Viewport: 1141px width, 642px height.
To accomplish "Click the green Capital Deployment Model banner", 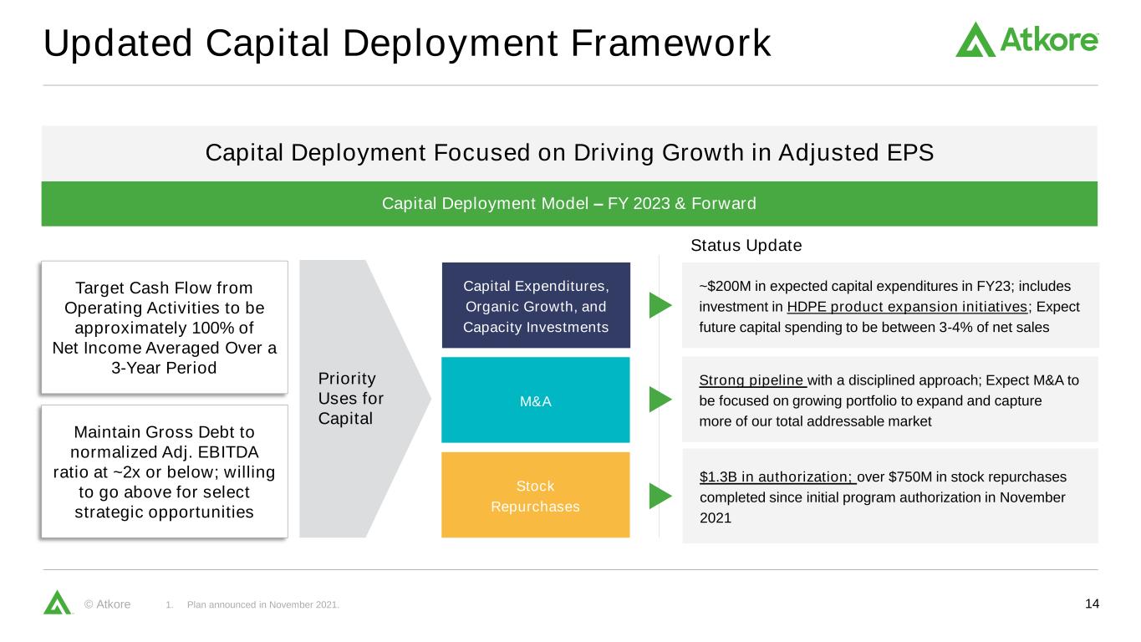I will click(568, 203).
